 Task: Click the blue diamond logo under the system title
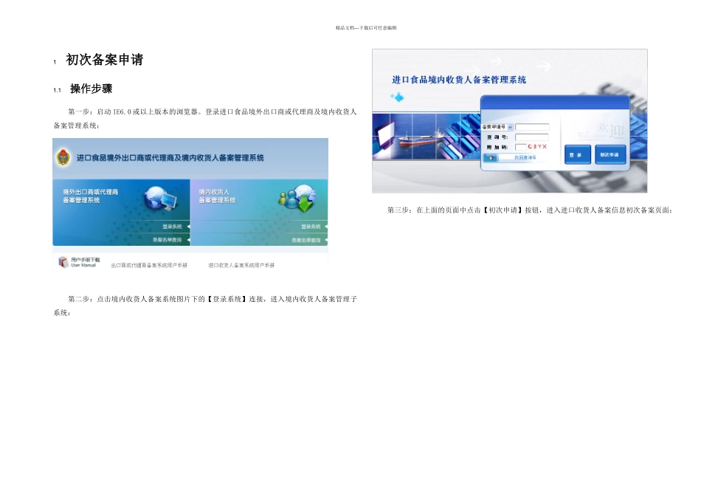tap(397, 97)
